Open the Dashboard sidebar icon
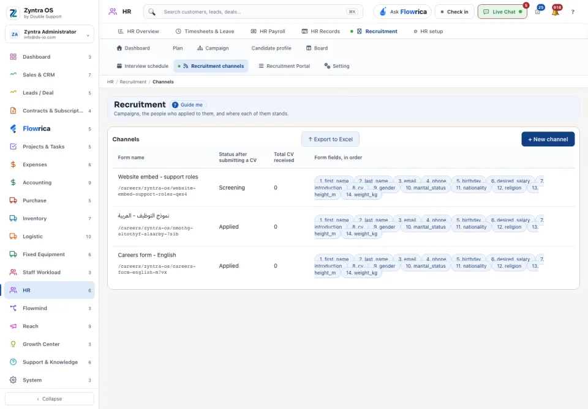Viewport: 588px width, 409px height. click(x=13, y=57)
